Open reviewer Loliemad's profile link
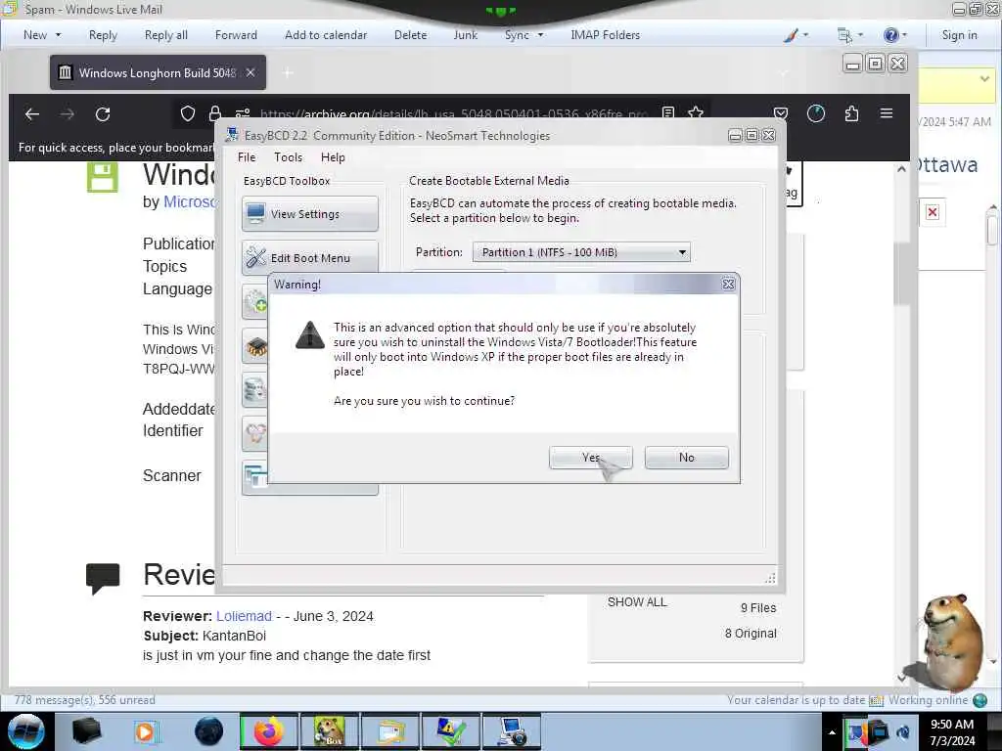 (x=244, y=616)
